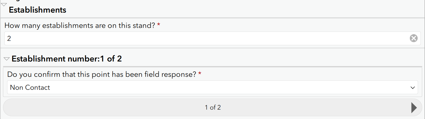Click the red asterisk after stand question

(158, 25)
